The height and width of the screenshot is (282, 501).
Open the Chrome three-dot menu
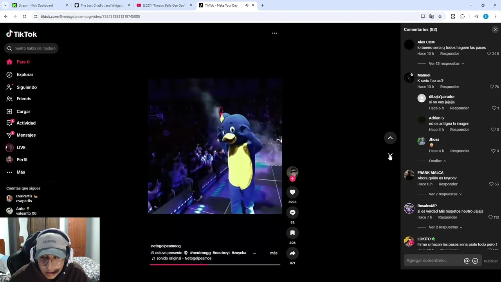[495, 16]
